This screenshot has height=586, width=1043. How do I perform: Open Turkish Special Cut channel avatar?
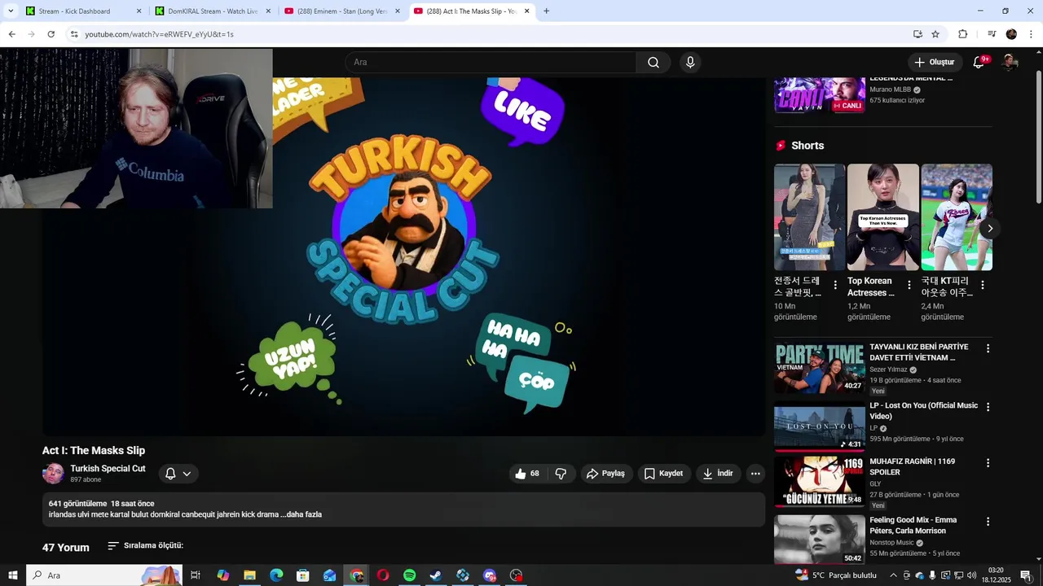54,474
